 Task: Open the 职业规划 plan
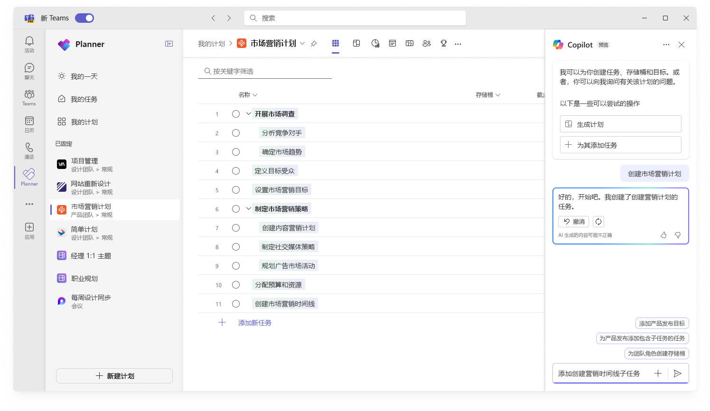115,279
